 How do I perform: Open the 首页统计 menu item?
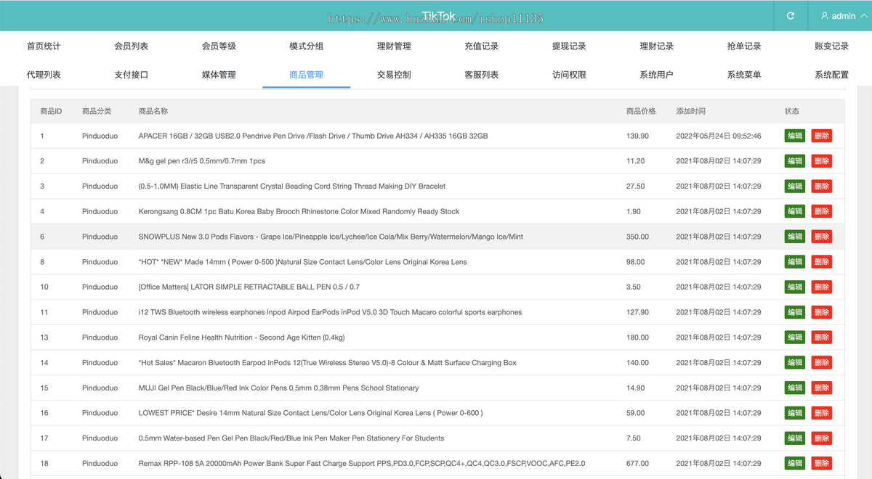tap(44, 45)
